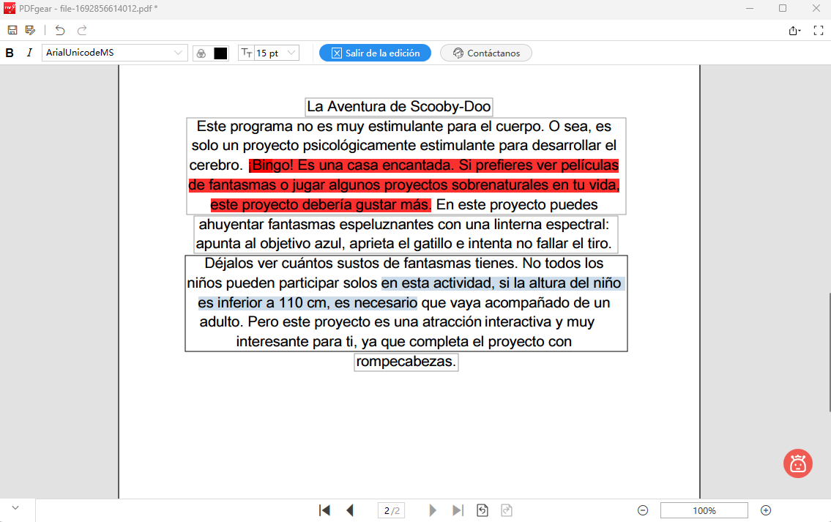The width and height of the screenshot is (831, 522).
Task: Toggle the text color fill option
Action: pyautogui.click(x=201, y=53)
